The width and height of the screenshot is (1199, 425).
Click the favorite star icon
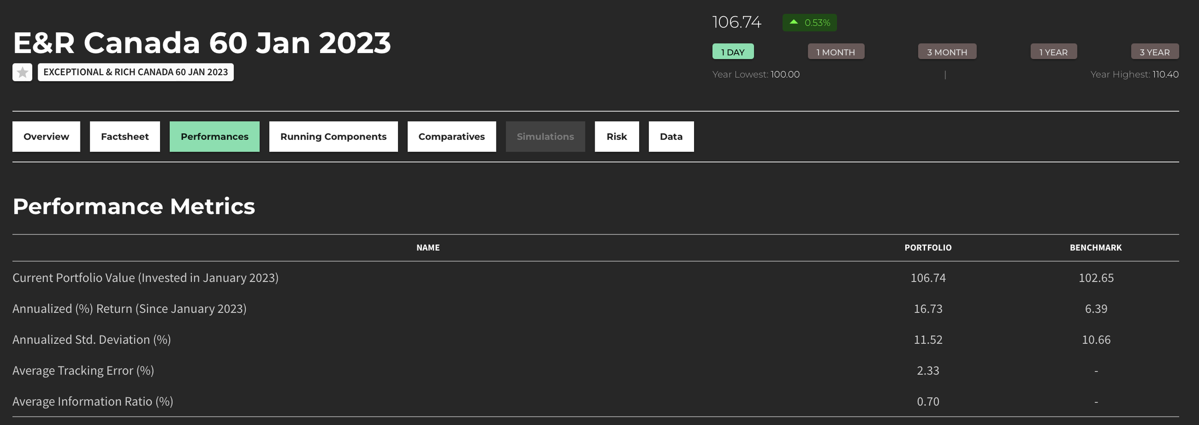point(22,73)
